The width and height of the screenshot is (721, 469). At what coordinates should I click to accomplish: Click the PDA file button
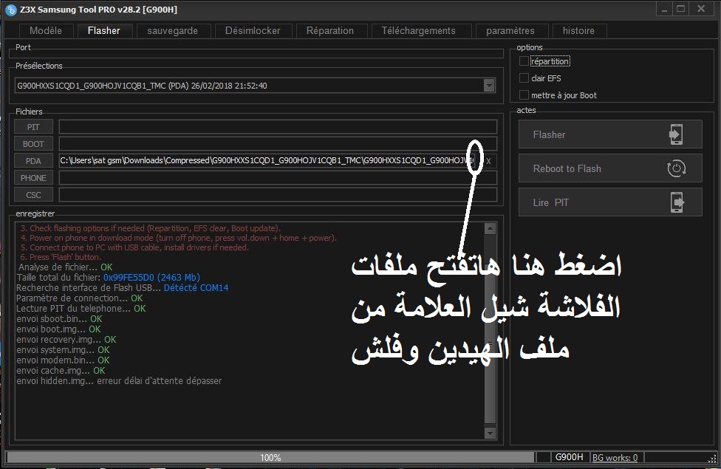(33, 161)
